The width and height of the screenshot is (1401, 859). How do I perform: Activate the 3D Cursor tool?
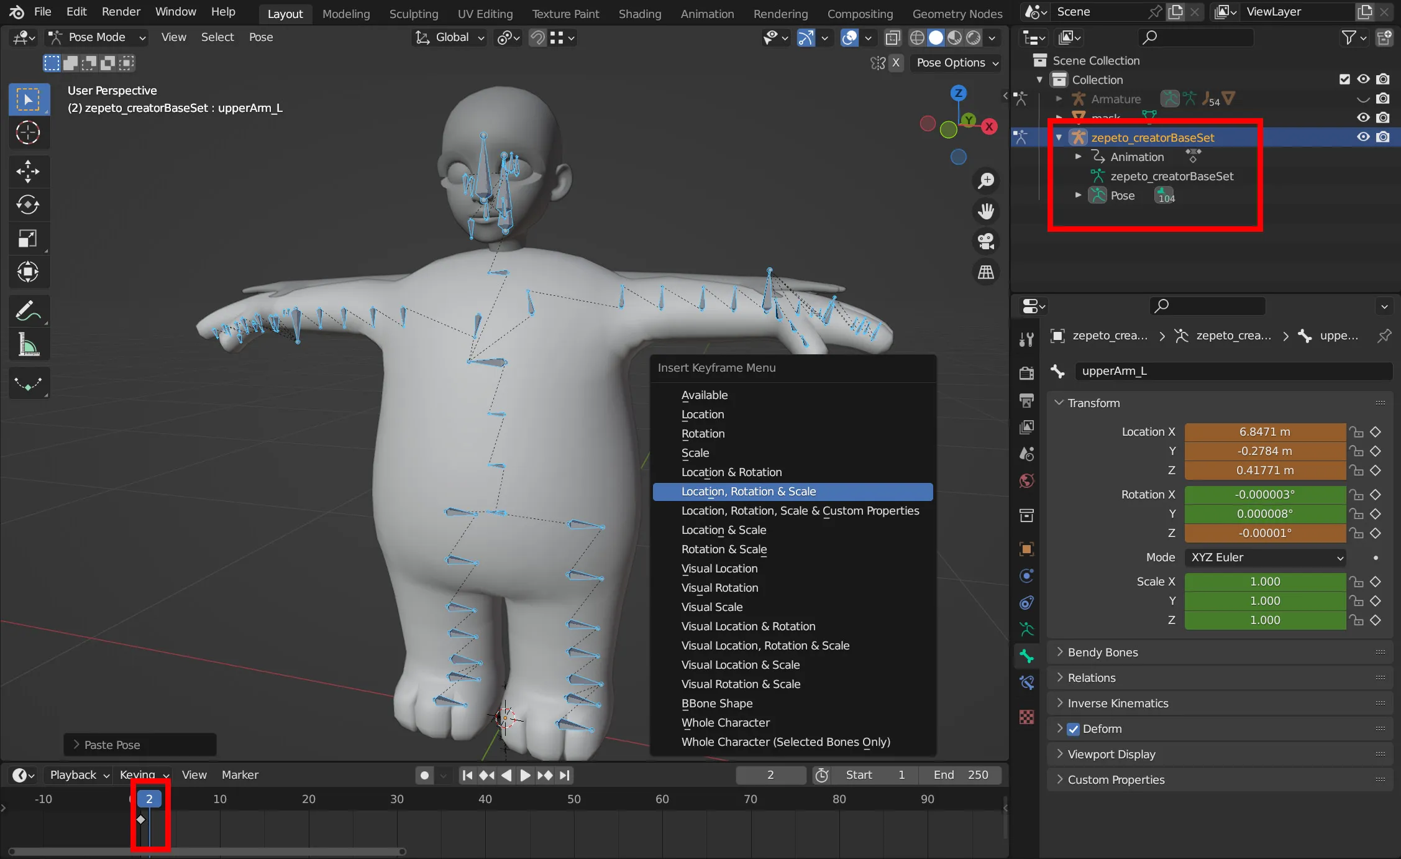point(29,133)
